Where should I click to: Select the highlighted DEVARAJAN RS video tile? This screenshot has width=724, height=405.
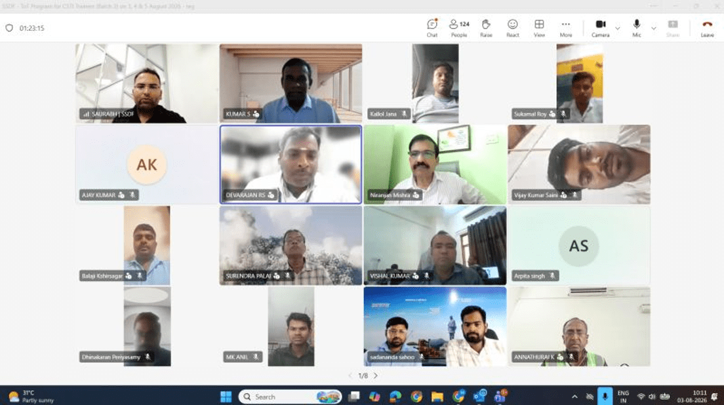pyautogui.click(x=291, y=164)
